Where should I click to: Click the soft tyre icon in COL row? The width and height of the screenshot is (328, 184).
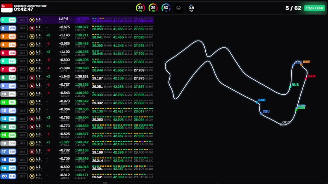(32, 119)
